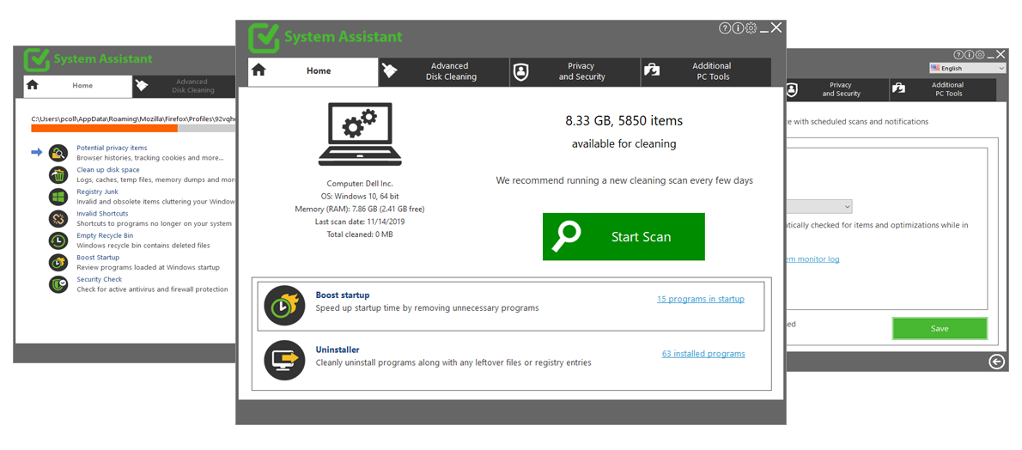The image size is (1022, 450).
Task: Open the settings combo box in right window
Action: (819, 207)
